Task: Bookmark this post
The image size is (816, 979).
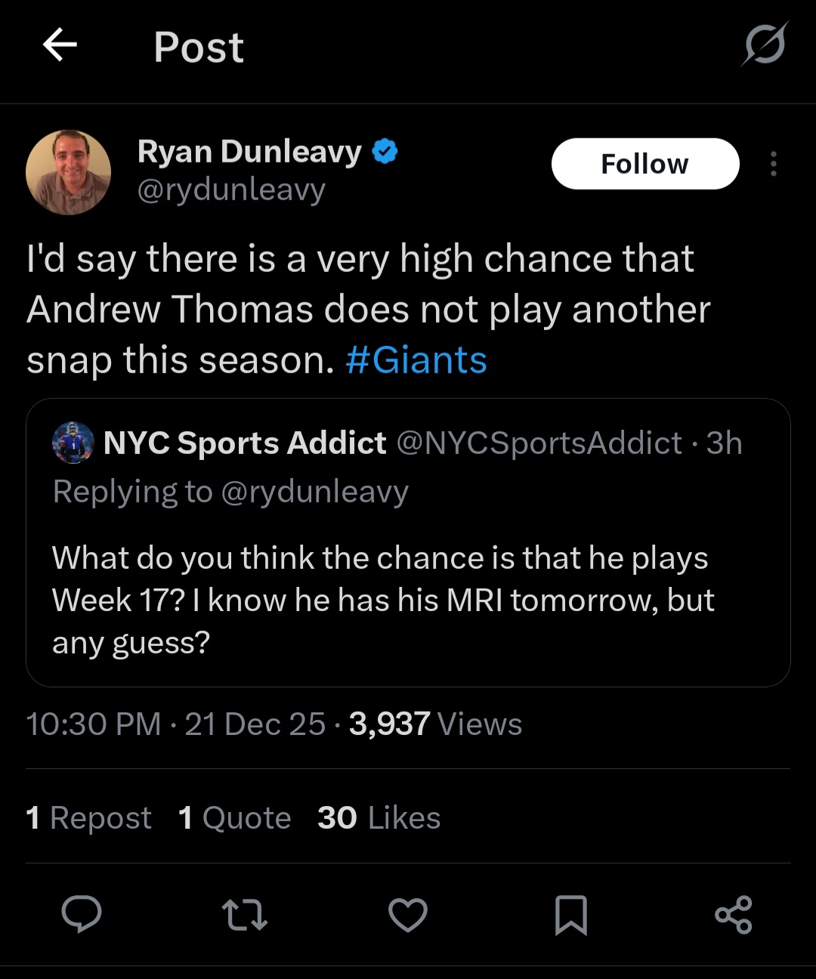Action: [x=570, y=914]
